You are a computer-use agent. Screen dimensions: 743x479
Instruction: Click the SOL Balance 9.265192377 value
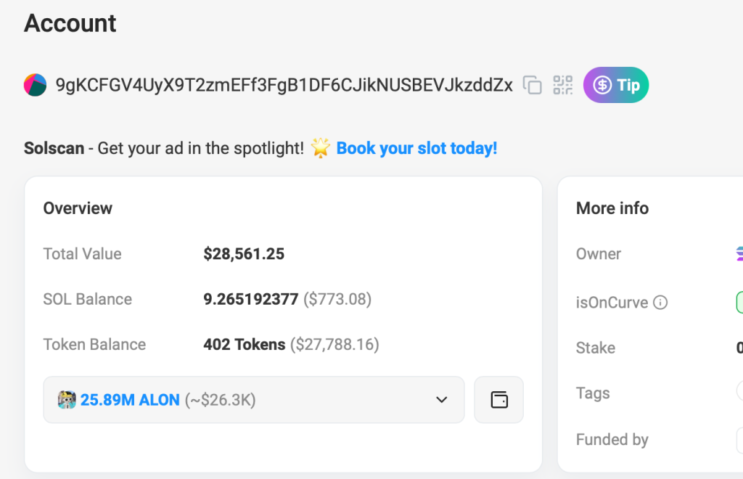(251, 299)
